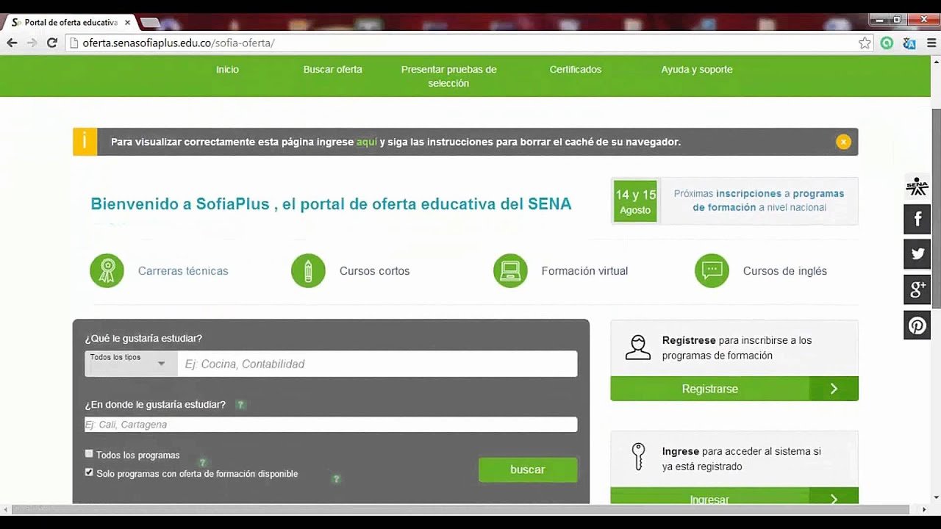Click the Regístrese person icon

(x=637, y=348)
